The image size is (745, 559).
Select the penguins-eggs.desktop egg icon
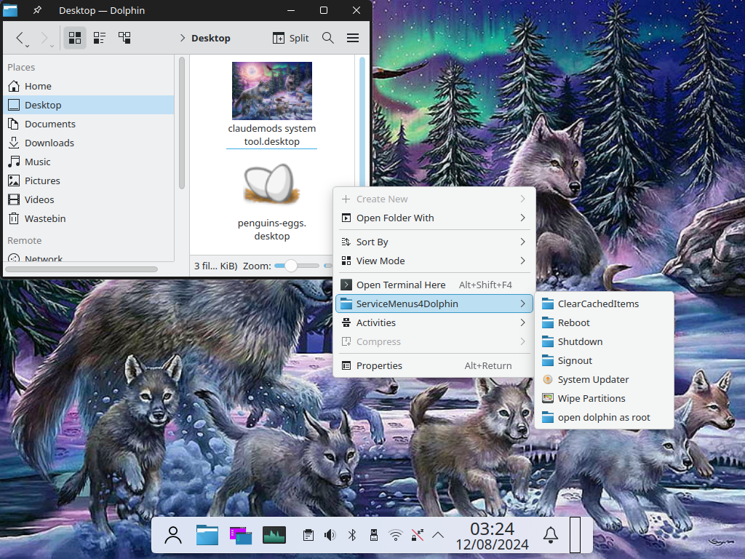click(x=272, y=183)
